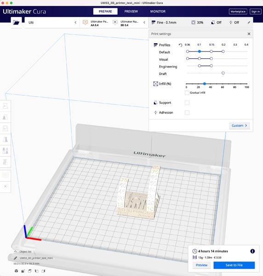Select Engineering profile at 0.15 layer height

coord(212,66)
